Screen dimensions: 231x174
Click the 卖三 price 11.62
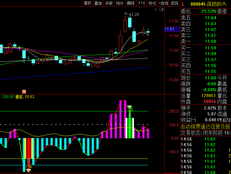(x=210, y=29)
